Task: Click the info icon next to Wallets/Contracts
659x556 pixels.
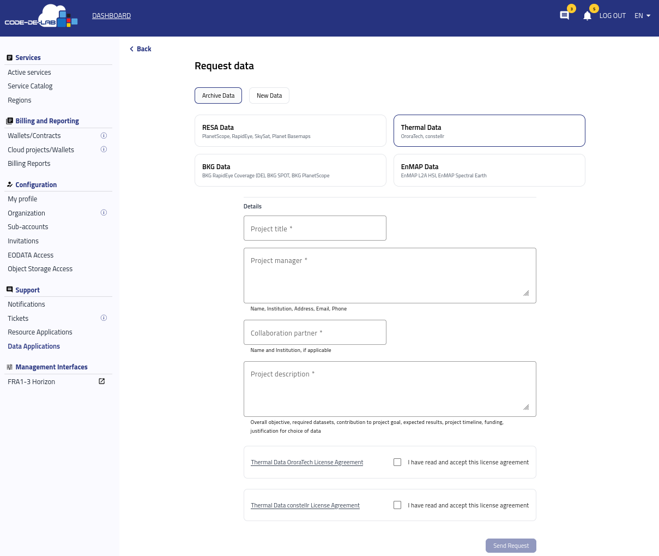Action: (x=104, y=136)
